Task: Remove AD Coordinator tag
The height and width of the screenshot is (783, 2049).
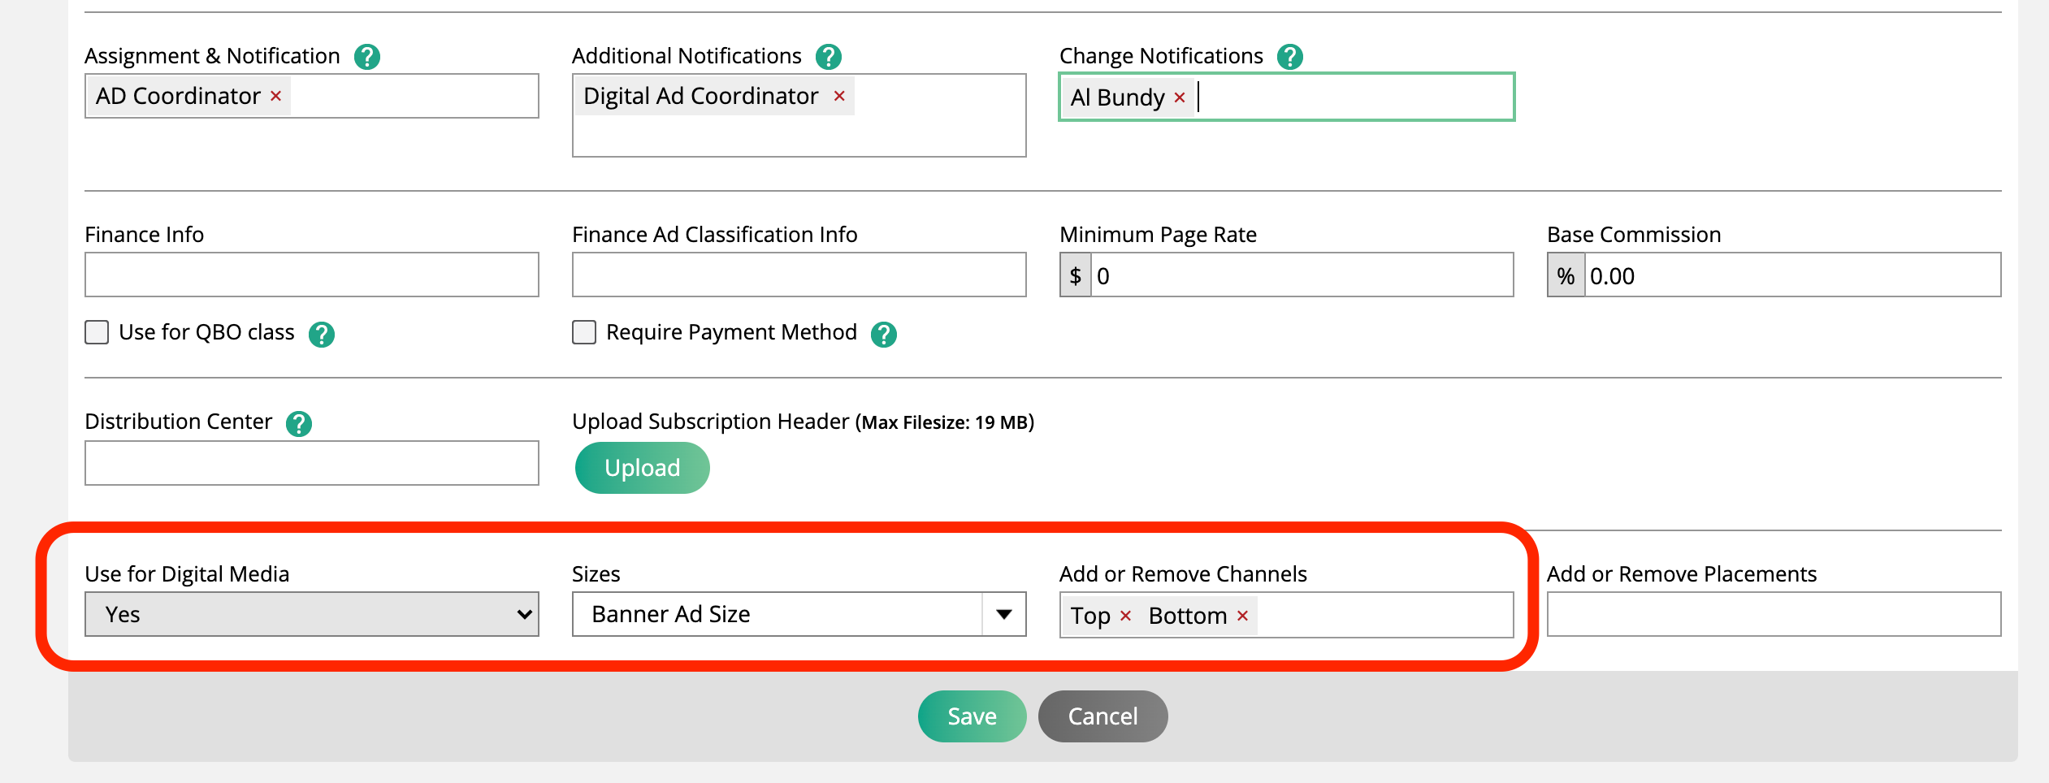Action: coord(276,96)
